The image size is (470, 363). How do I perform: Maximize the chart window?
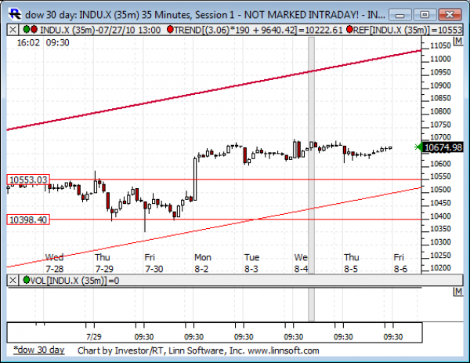pyautogui.click(x=425, y=15)
